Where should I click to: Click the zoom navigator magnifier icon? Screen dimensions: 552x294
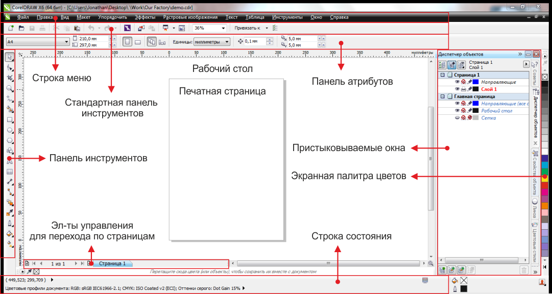point(430,263)
